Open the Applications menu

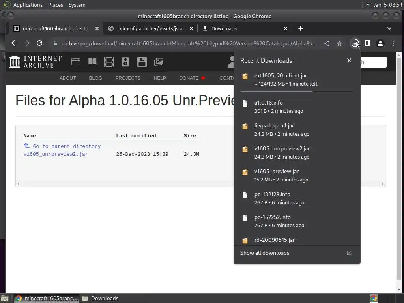click(28, 5)
